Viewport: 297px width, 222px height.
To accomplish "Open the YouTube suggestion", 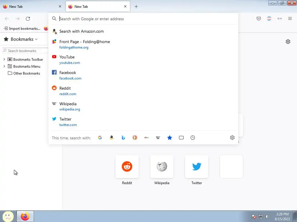I will 143,60.
